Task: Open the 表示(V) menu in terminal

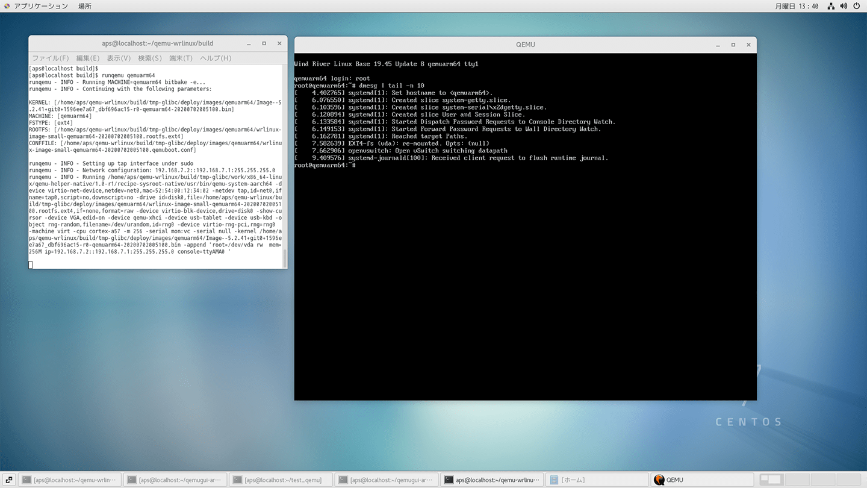Action: click(119, 58)
